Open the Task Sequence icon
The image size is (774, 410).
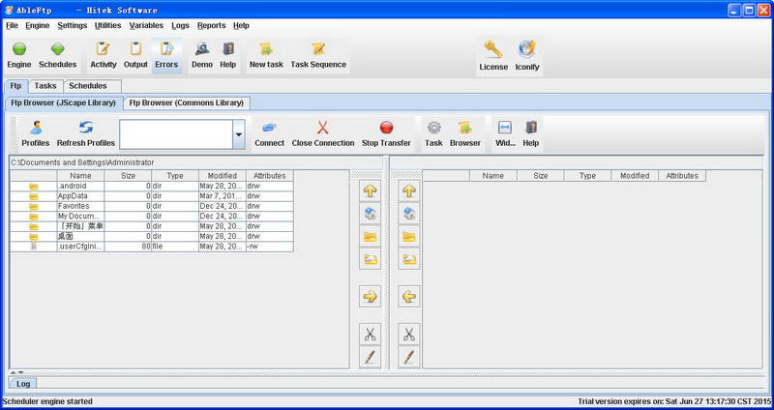tap(318, 49)
